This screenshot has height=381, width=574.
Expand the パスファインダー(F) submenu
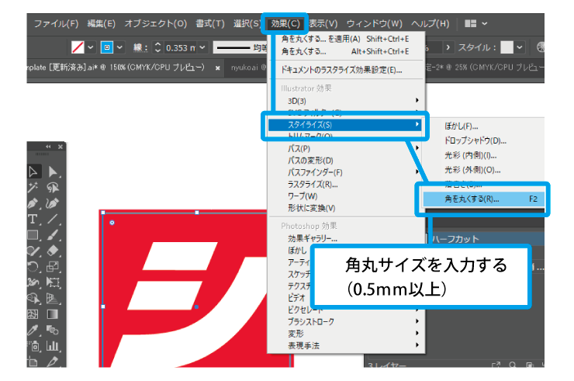coord(346,172)
